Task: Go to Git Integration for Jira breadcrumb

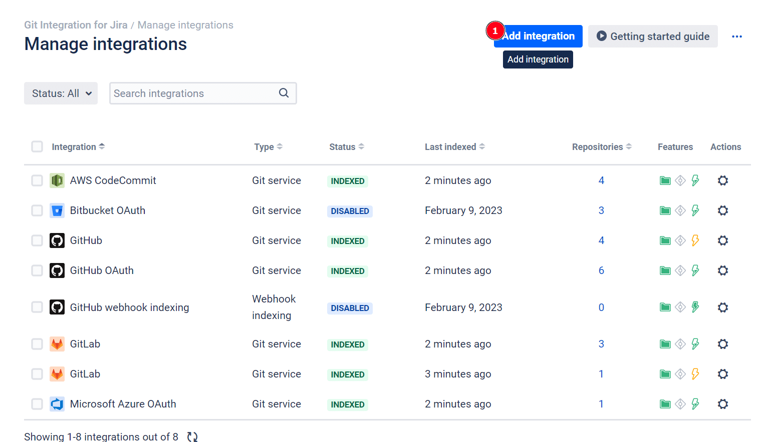Action: coord(76,25)
